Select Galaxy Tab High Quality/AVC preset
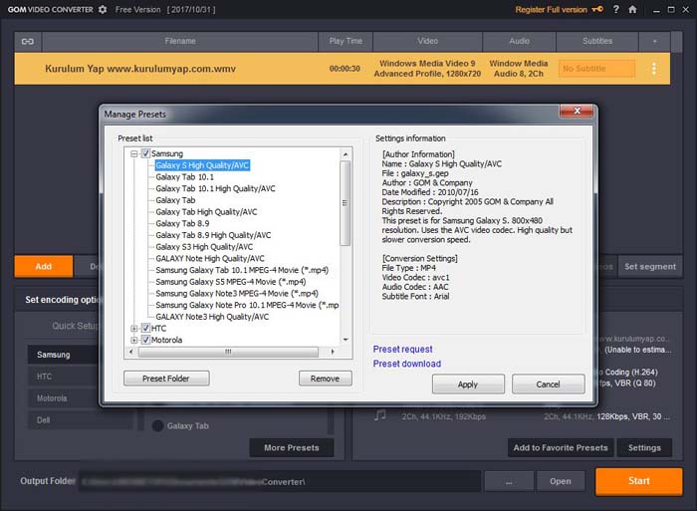Screen dimensions: 697x511 tap(206, 212)
